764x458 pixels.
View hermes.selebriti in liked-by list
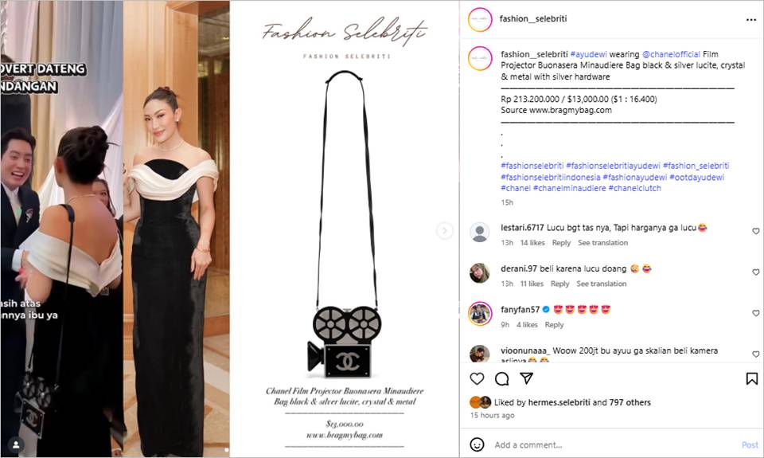pyautogui.click(x=559, y=402)
